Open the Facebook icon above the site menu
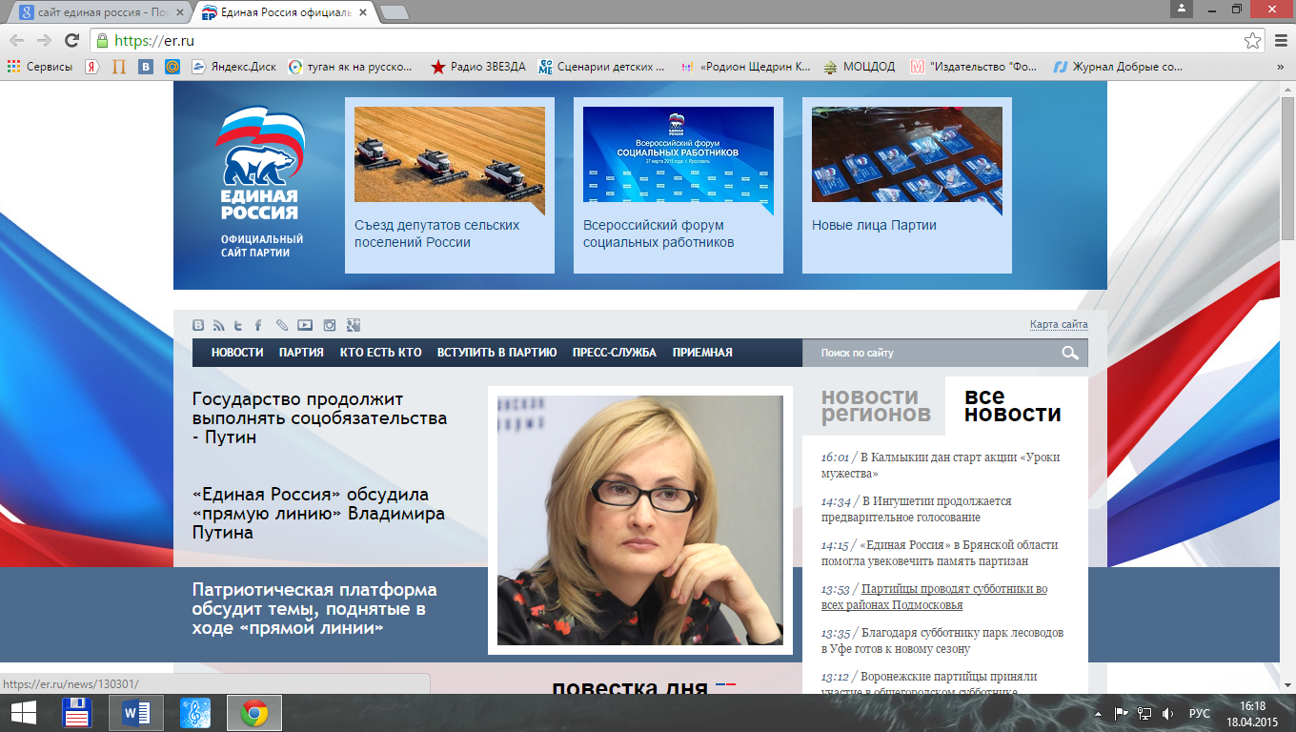Screen dimensions: 1296x732 click(x=258, y=325)
